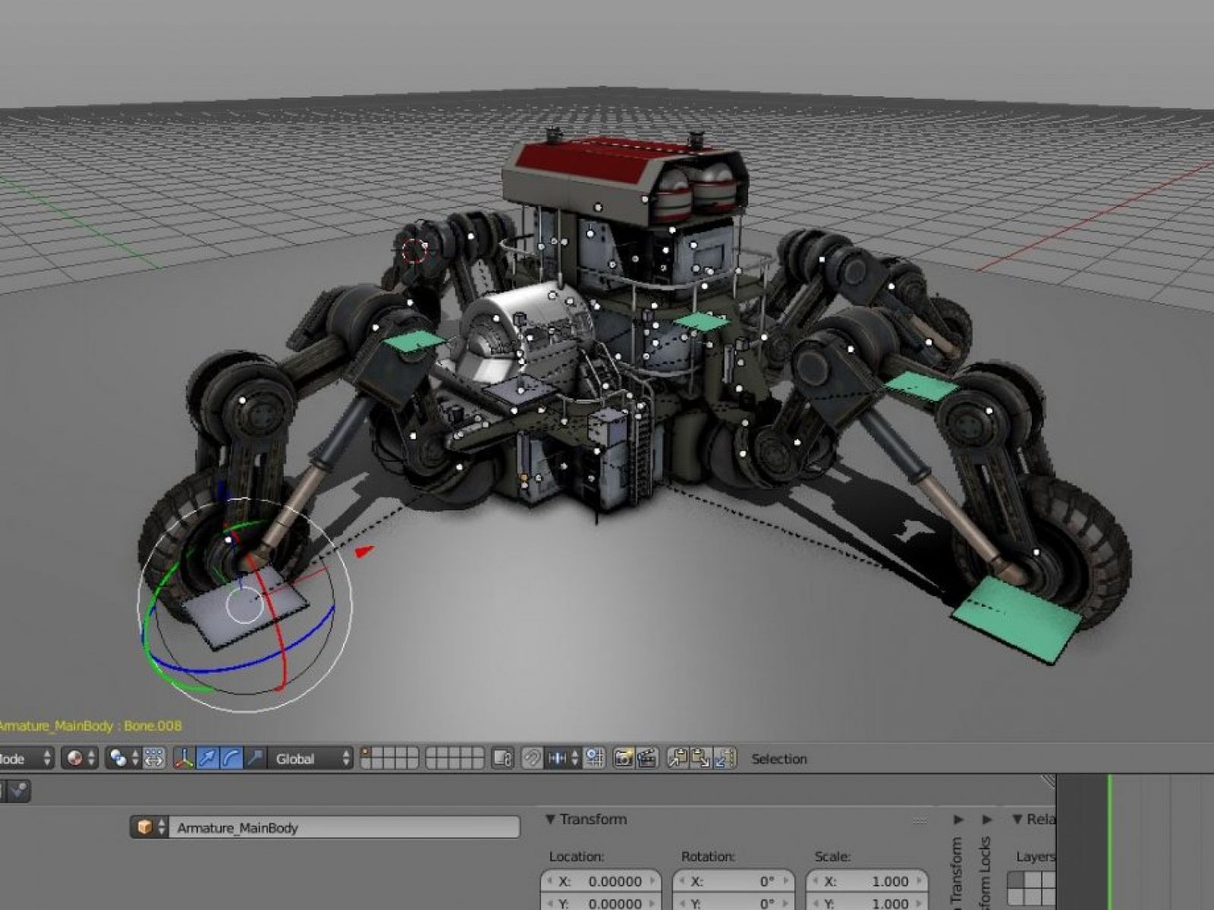Increase Scale X with right arrow
This screenshot has width=1214, height=910.
[920, 881]
